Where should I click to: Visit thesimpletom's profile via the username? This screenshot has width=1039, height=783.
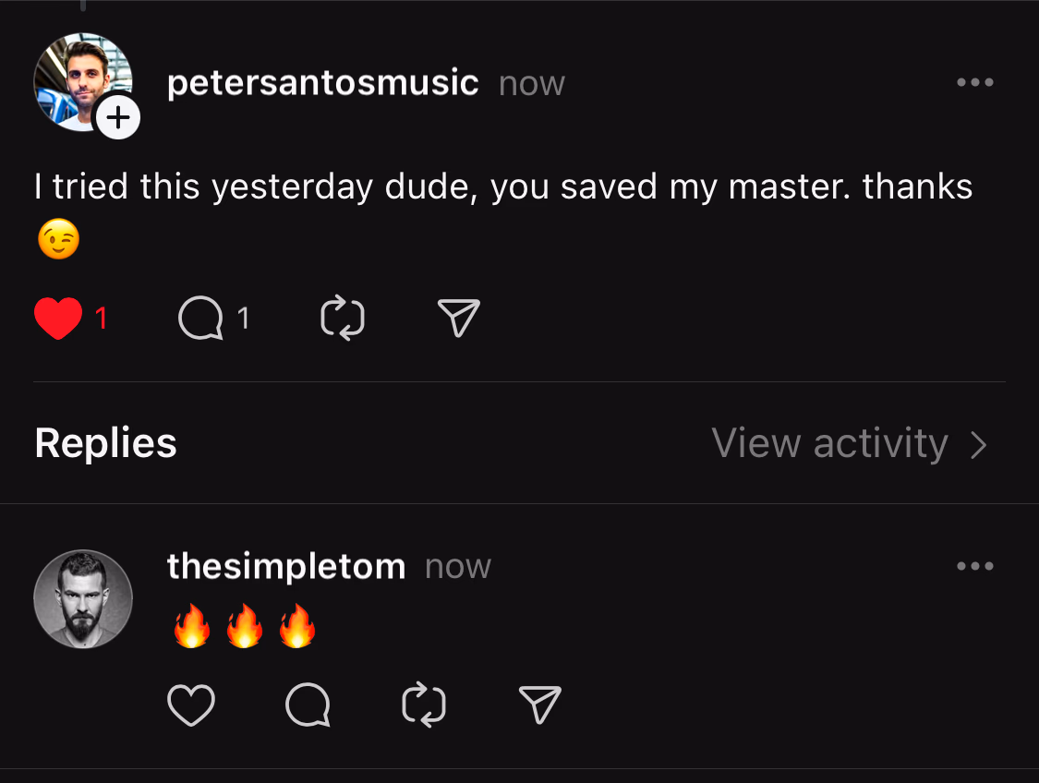point(286,566)
